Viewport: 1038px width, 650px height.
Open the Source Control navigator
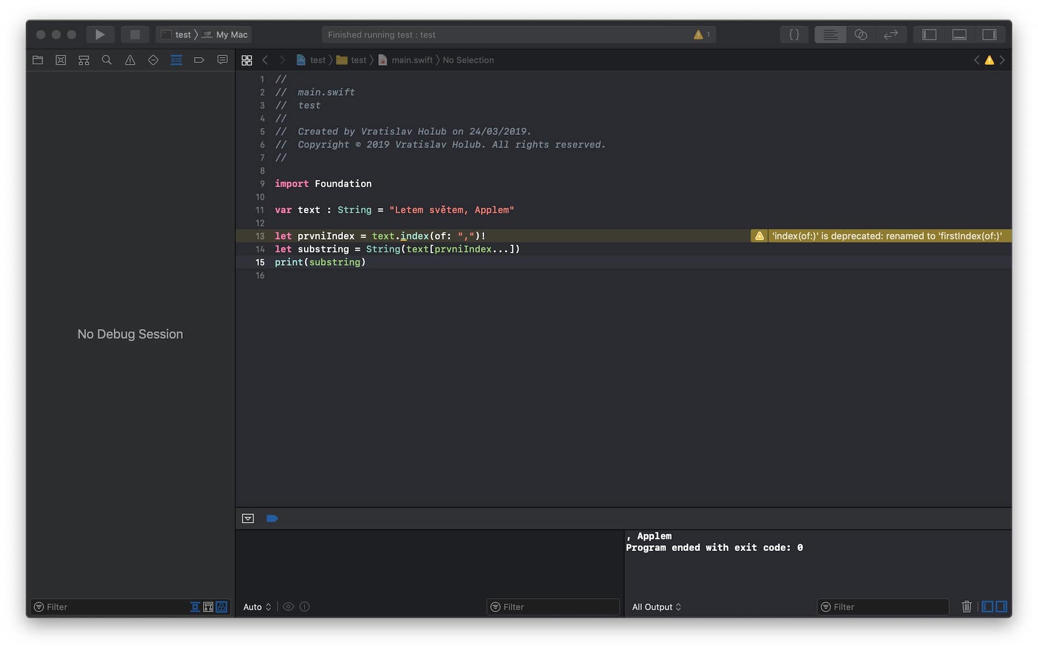point(61,60)
